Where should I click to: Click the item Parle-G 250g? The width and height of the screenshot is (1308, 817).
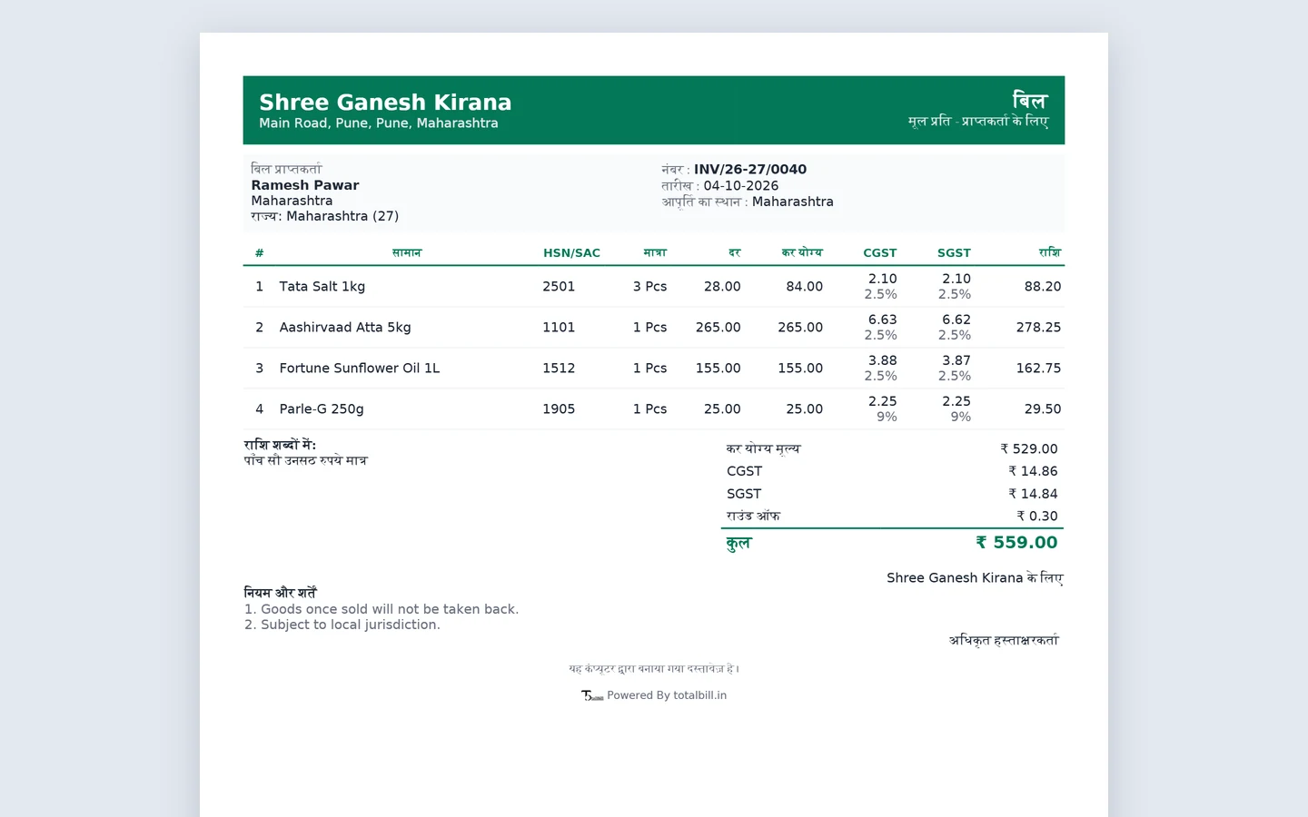(322, 408)
